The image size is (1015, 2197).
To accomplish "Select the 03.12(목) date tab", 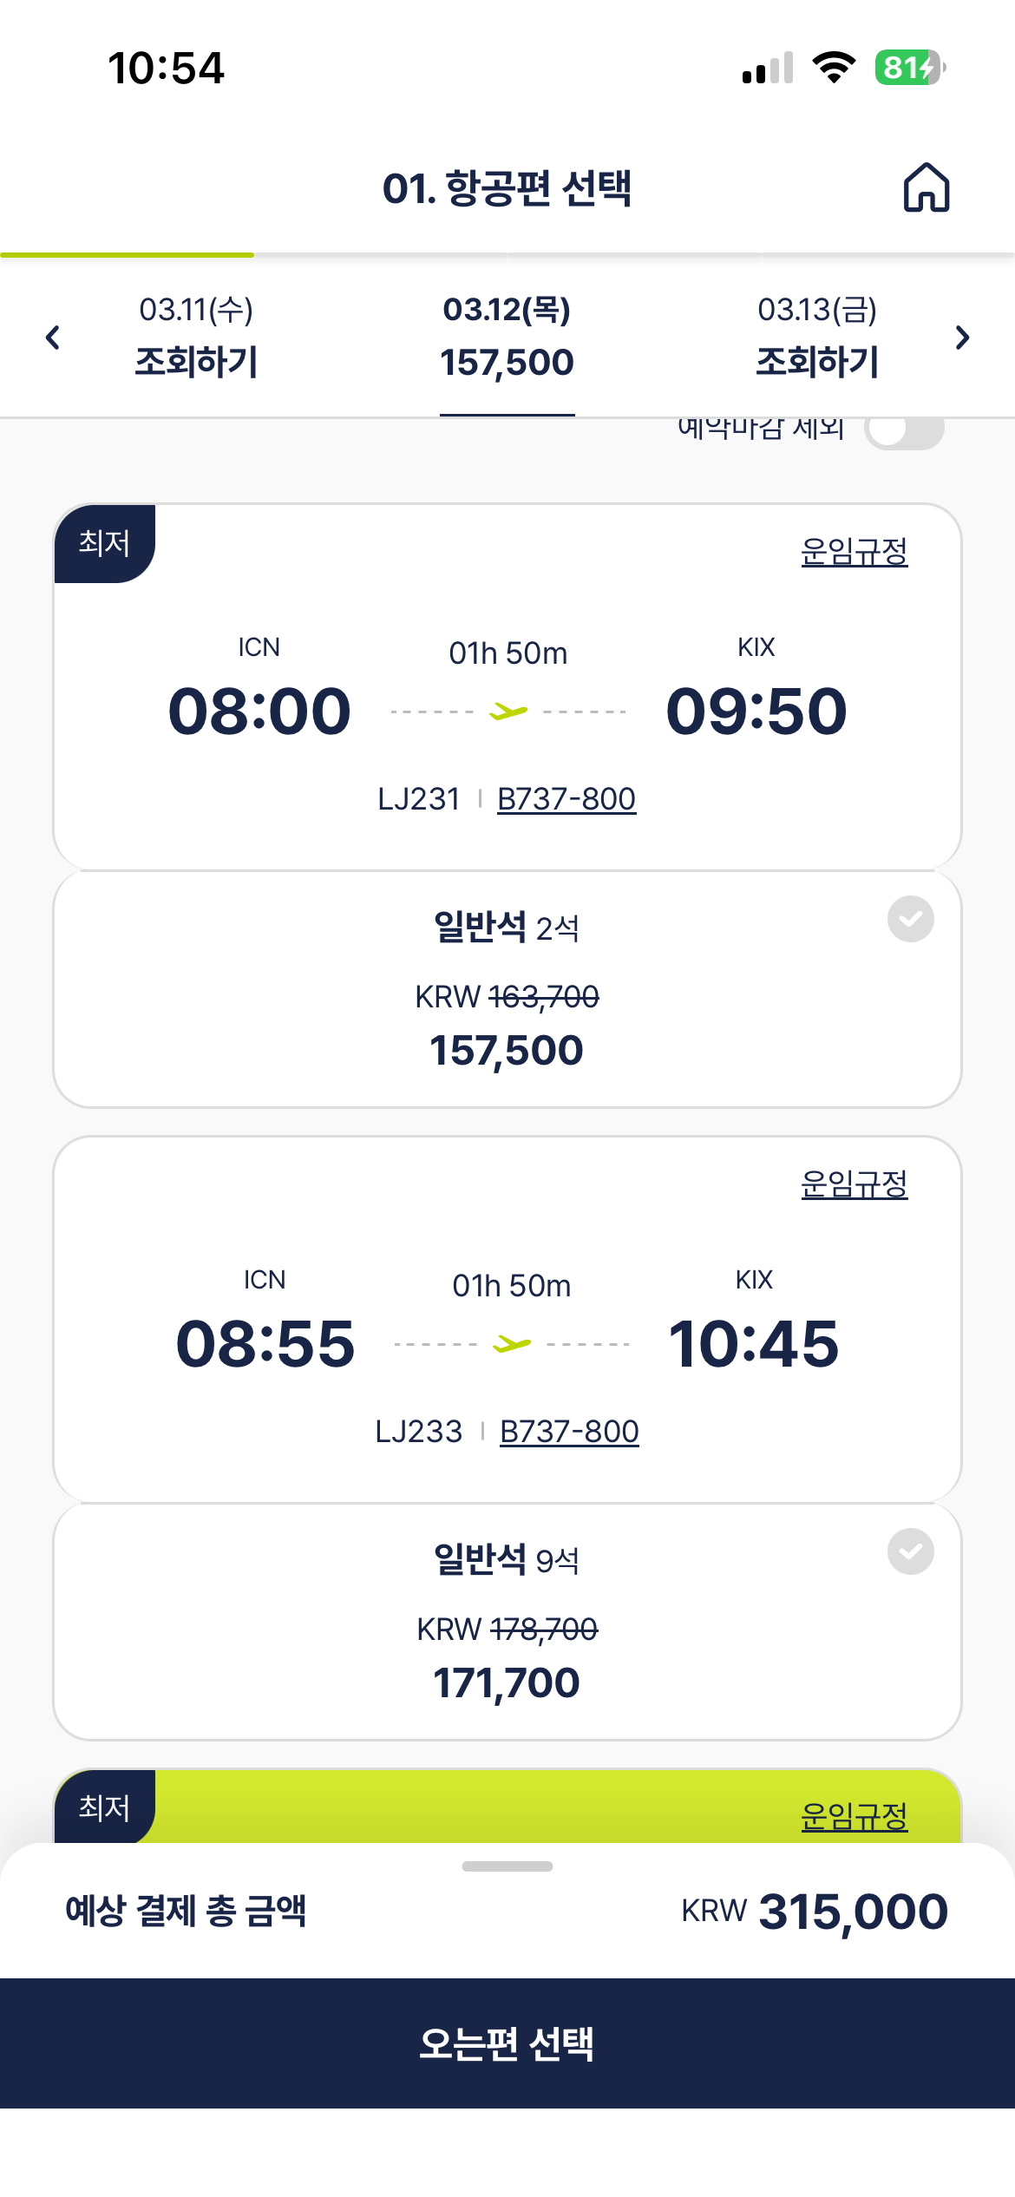I will (507, 338).
